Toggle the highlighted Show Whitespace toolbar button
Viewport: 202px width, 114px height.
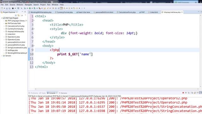pos(61,8)
